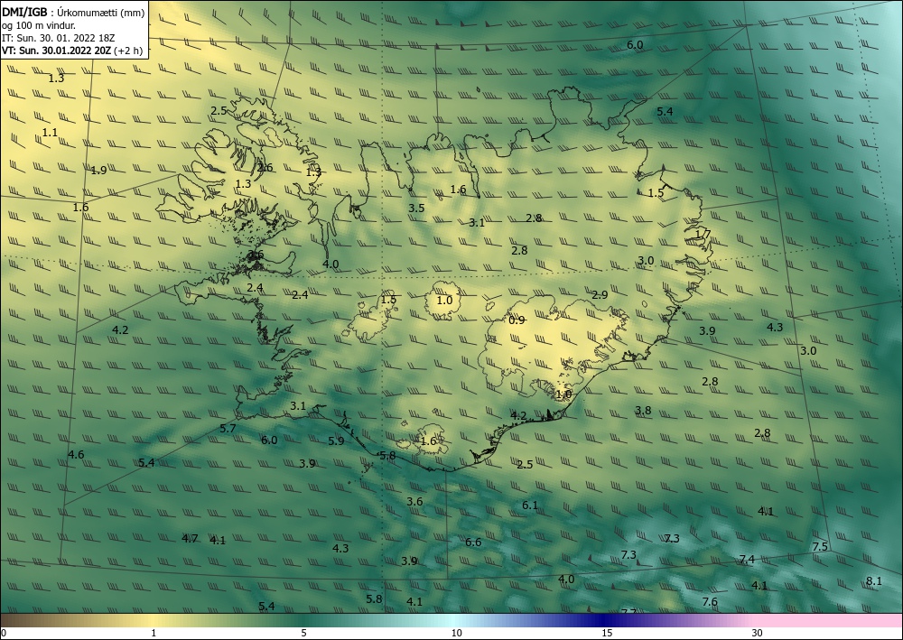Screen dimensions: 903x640
Task: Click the map value 4.7
Action: pos(190,539)
